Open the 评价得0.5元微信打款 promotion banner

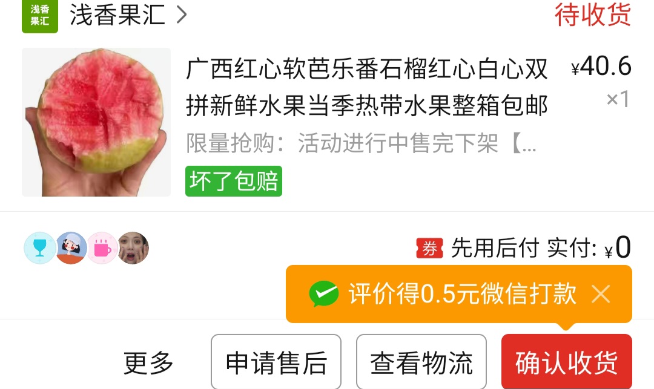point(459,294)
